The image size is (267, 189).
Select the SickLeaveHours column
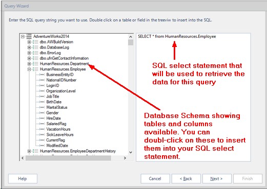click(60, 134)
